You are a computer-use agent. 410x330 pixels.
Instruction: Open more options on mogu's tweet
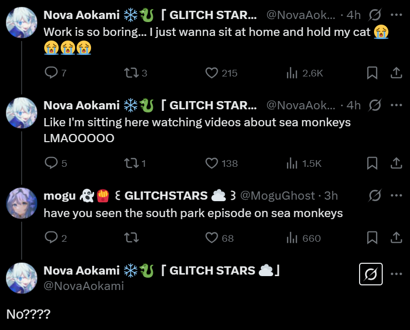396,196
